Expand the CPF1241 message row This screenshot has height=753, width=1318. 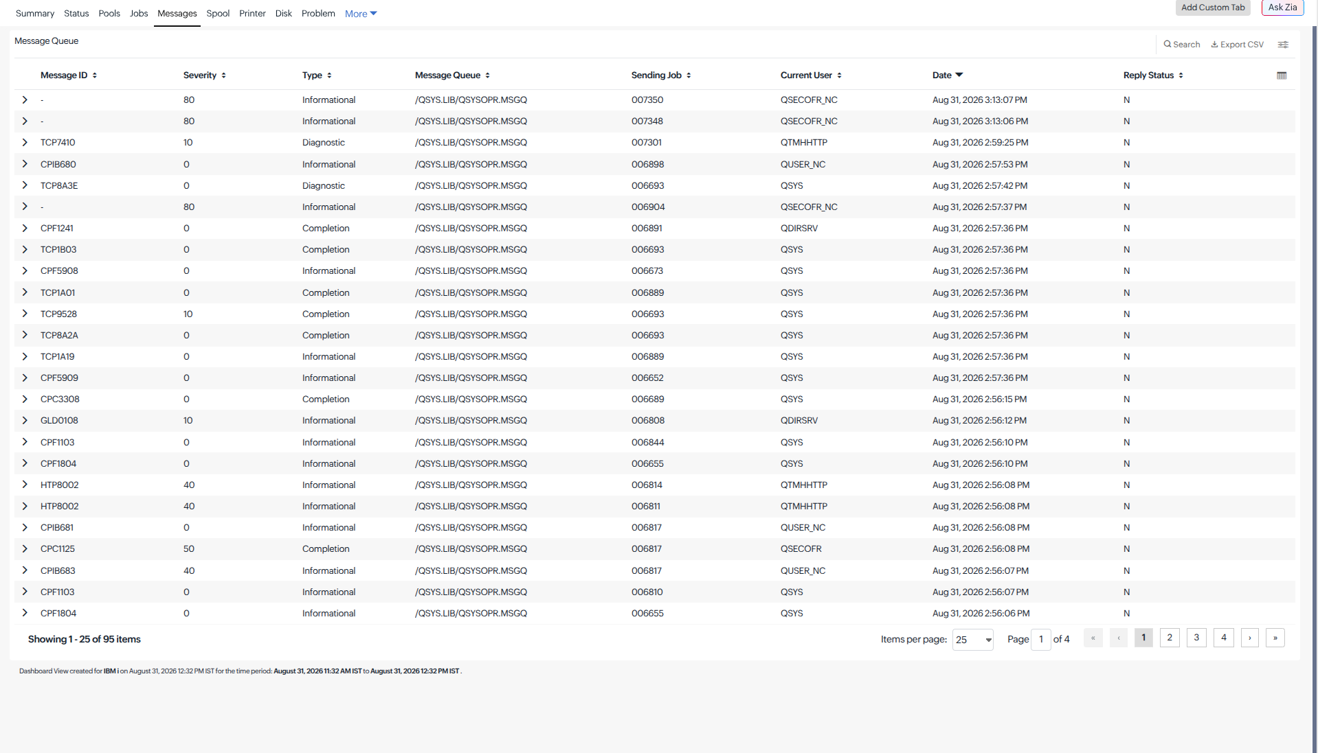coord(25,229)
